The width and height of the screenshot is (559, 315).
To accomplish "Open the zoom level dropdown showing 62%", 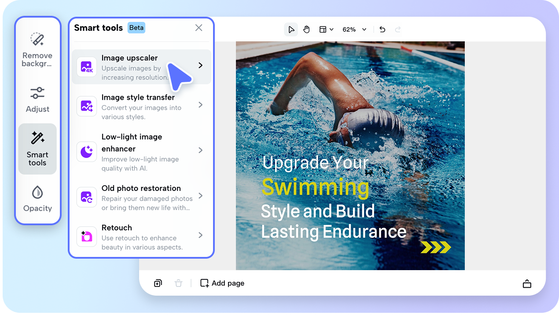I will (354, 29).
